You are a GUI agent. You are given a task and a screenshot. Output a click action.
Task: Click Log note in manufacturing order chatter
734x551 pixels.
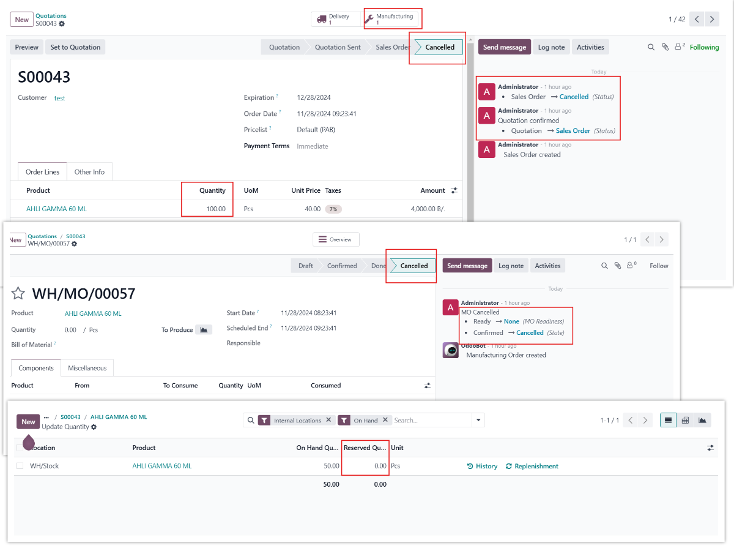click(x=511, y=266)
